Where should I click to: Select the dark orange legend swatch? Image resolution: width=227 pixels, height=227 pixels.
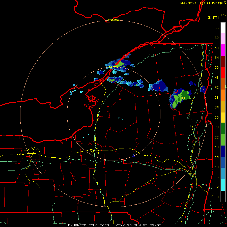tap(223, 84)
